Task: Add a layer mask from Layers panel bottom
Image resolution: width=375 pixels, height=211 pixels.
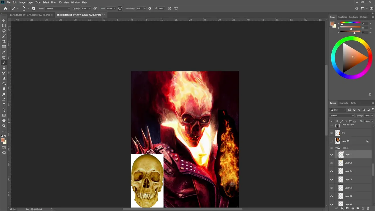Action: point(347,208)
